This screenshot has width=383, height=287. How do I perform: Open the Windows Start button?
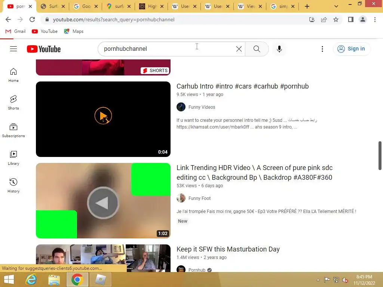click(9, 280)
